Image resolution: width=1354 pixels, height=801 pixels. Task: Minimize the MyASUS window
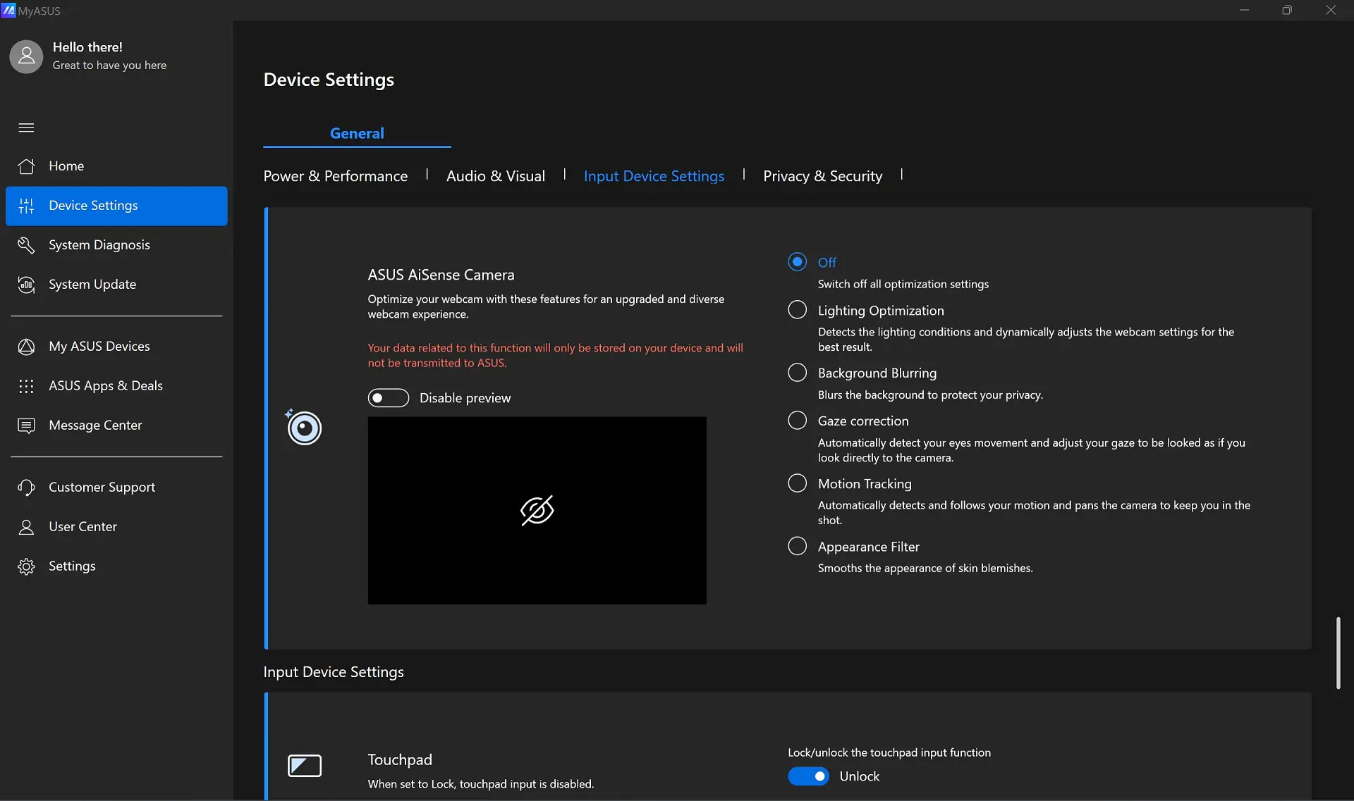pyautogui.click(x=1244, y=10)
